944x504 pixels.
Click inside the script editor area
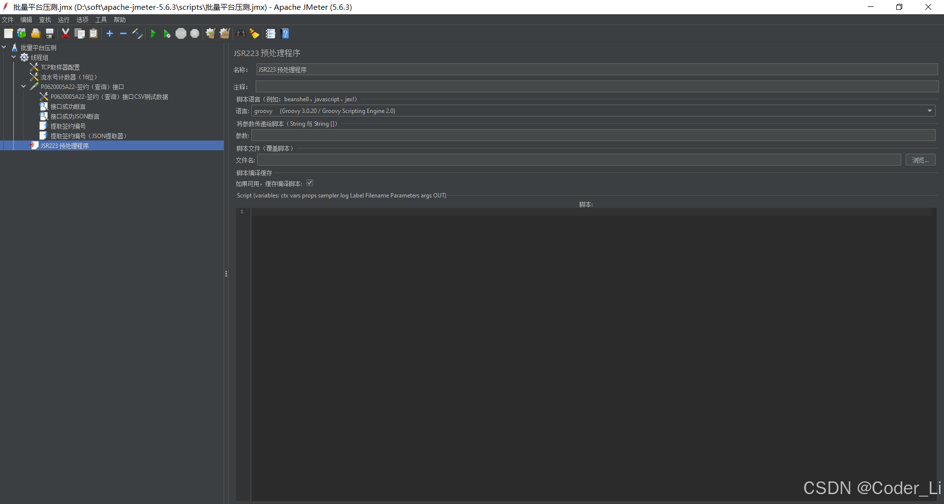point(591,354)
